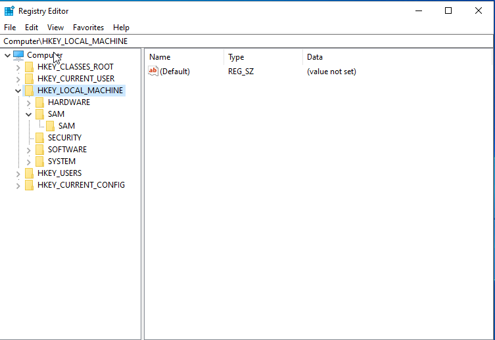Click the Computer monitor icon in tree
This screenshot has height=340, width=495.
tap(18, 55)
